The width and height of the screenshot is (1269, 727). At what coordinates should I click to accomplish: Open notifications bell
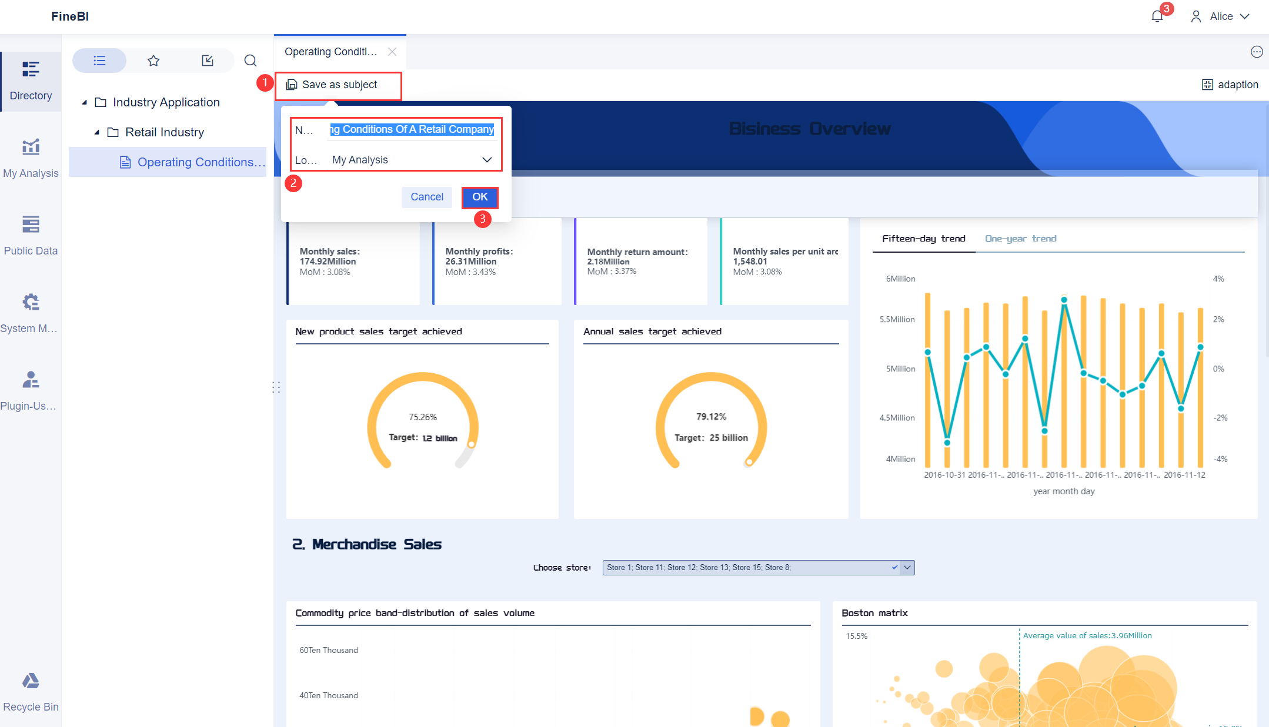pos(1157,16)
